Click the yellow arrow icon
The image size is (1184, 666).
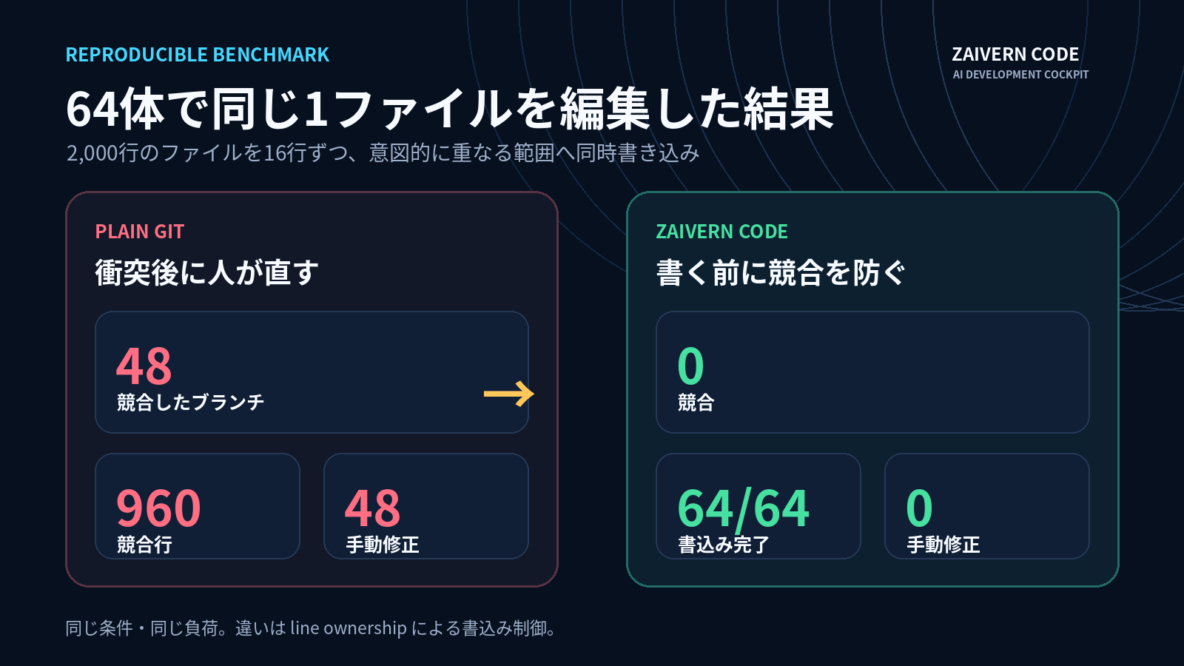pyautogui.click(x=509, y=394)
